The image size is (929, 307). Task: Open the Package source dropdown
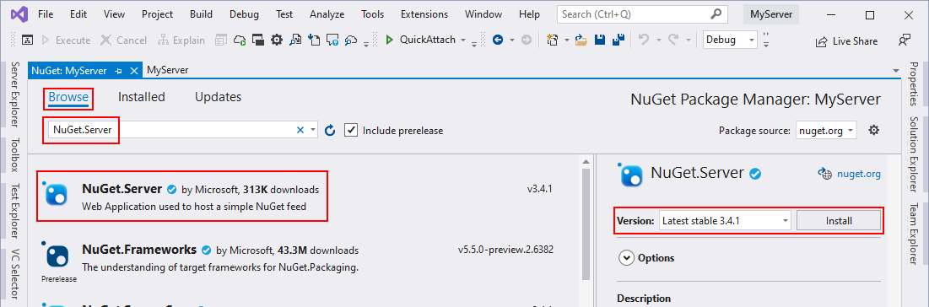[x=826, y=131]
